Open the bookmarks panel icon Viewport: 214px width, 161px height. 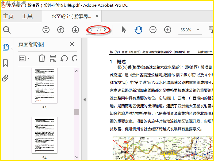click(x=5, y=63)
